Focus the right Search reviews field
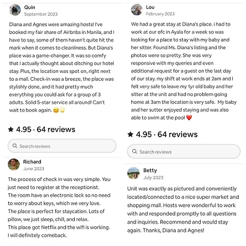246x246 pixels. click(184, 151)
